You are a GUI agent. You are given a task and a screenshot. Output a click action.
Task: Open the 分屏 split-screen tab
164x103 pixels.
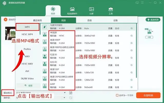(91, 11)
